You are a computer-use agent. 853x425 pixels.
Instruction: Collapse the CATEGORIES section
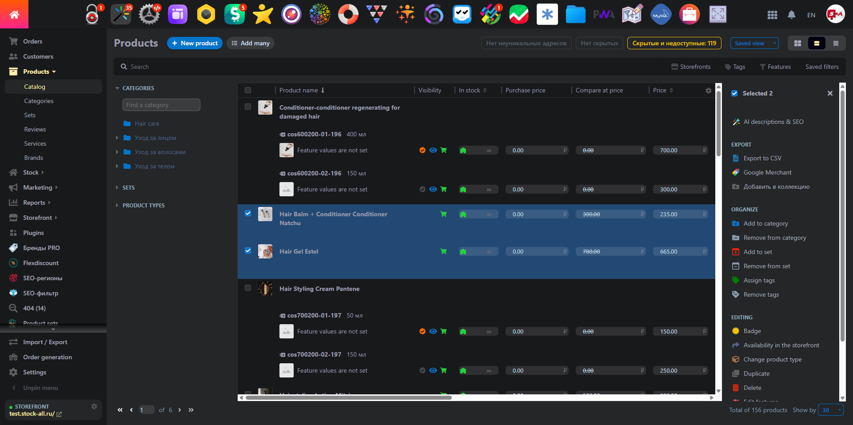click(117, 88)
